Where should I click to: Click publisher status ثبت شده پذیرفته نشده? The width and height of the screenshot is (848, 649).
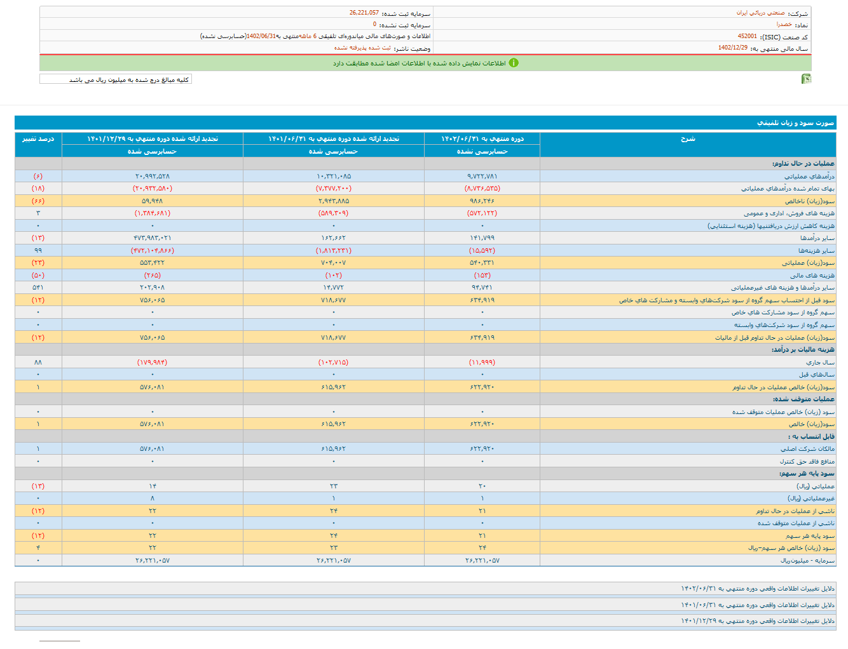click(x=362, y=48)
